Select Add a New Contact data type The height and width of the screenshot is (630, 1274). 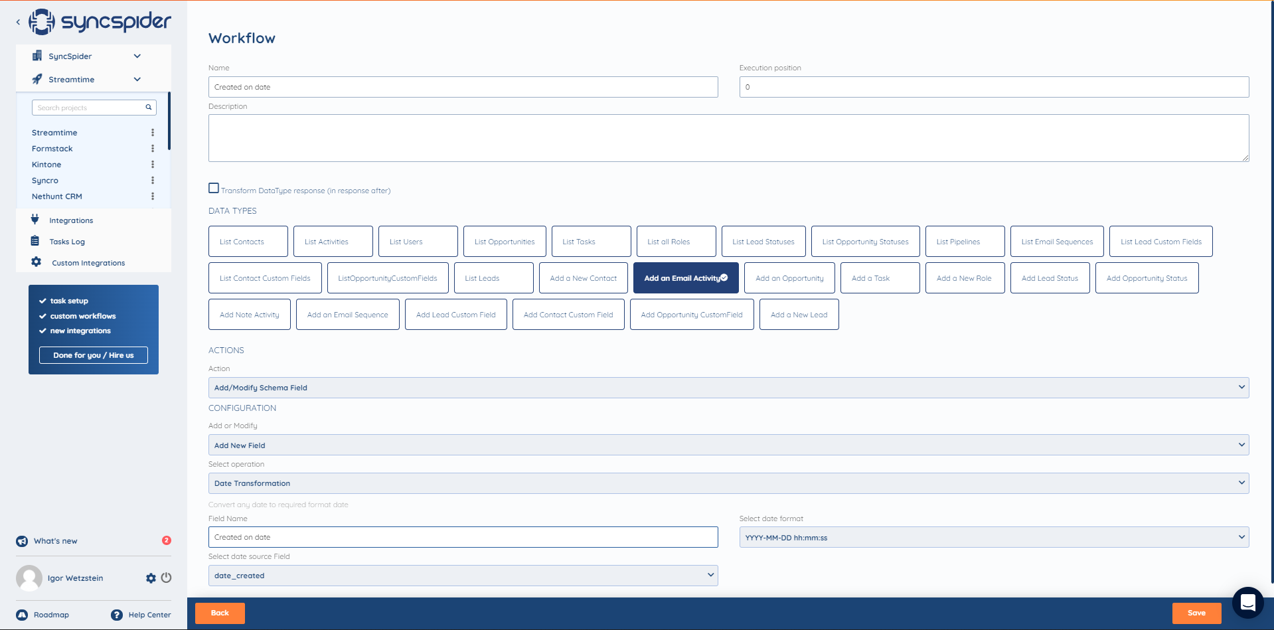click(x=584, y=278)
